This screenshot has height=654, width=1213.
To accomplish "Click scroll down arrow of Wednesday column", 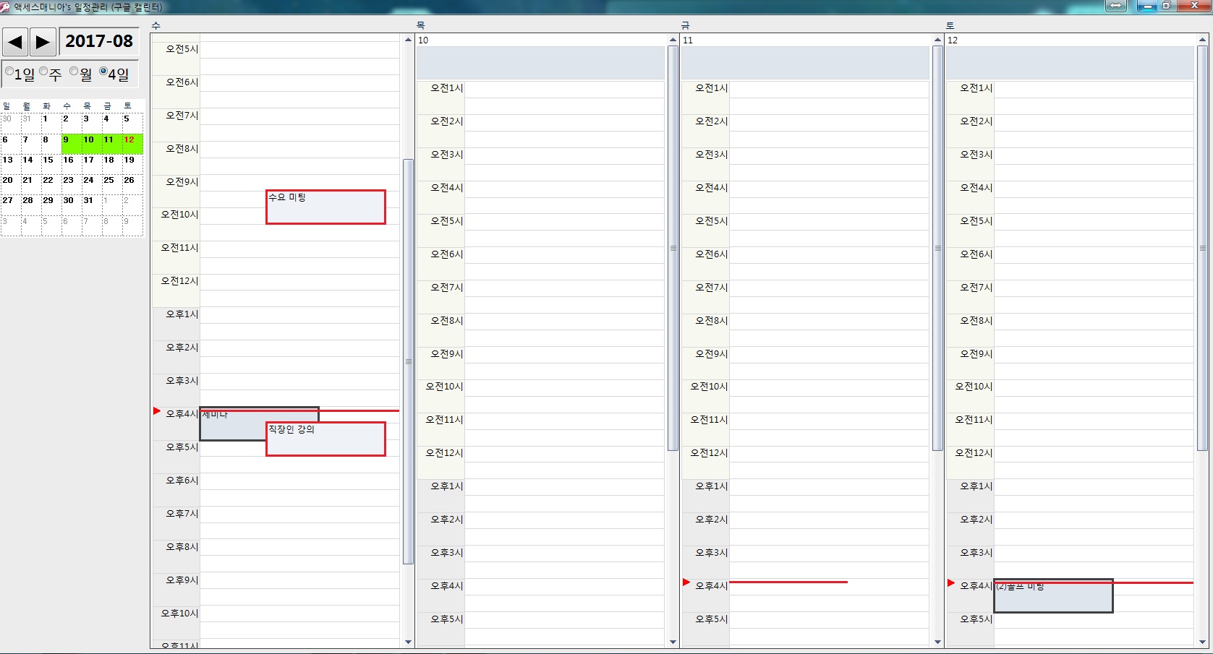I will pos(408,642).
